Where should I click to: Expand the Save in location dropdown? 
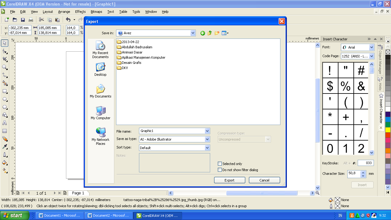(193, 33)
